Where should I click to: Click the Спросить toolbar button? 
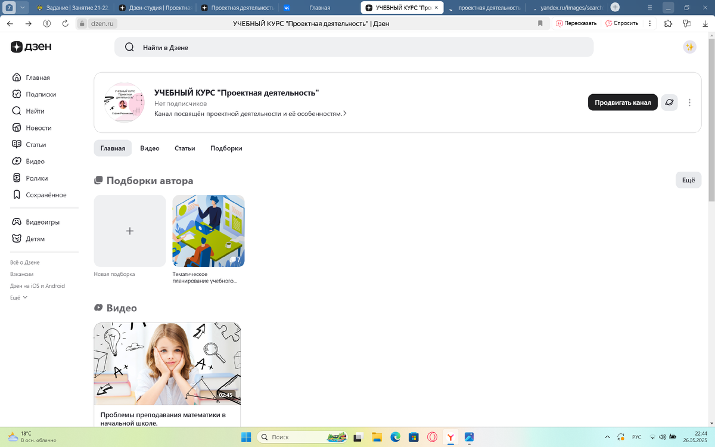(621, 23)
